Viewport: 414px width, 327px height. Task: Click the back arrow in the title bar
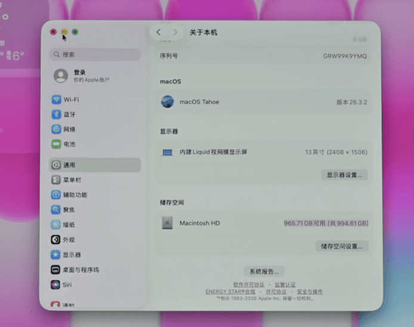[x=158, y=32]
